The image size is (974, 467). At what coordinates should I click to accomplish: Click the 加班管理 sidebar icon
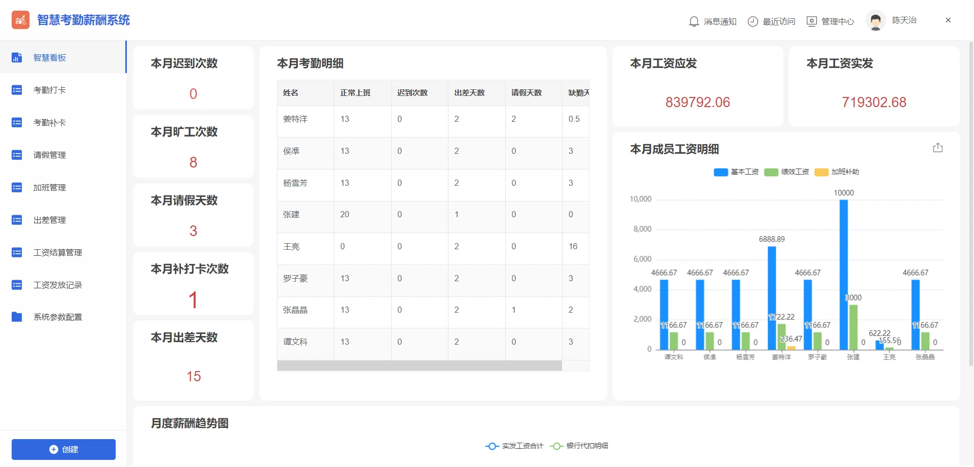click(x=17, y=187)
